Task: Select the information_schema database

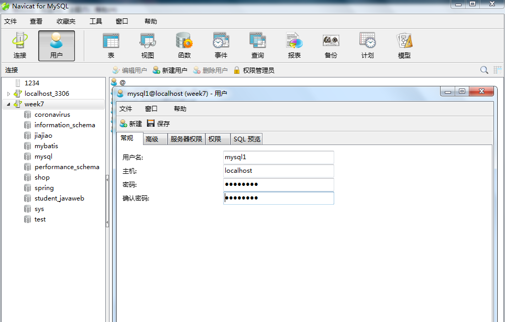Action: click(65, 125)
